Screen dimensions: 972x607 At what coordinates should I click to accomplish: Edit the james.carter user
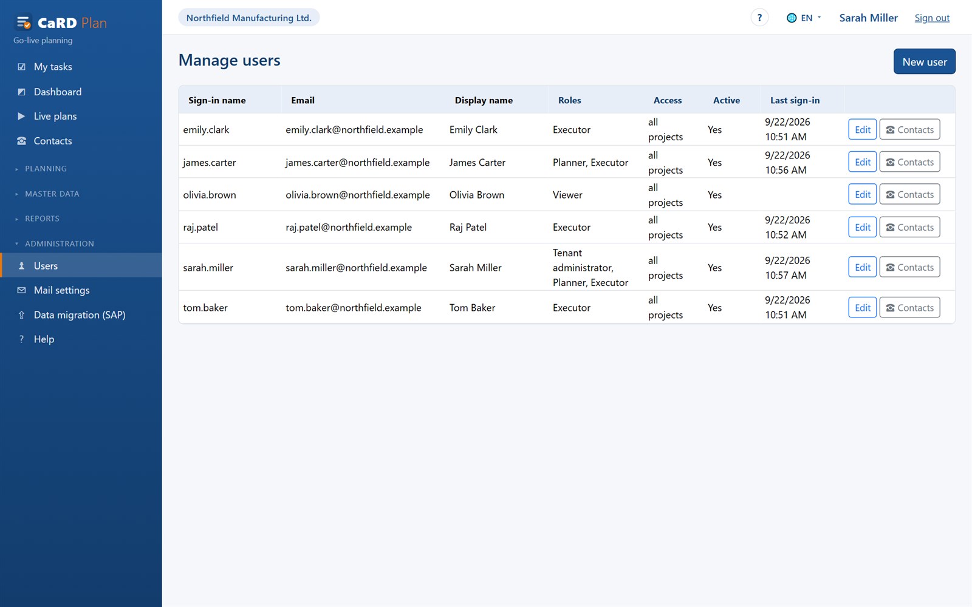[x=863, y=162]
